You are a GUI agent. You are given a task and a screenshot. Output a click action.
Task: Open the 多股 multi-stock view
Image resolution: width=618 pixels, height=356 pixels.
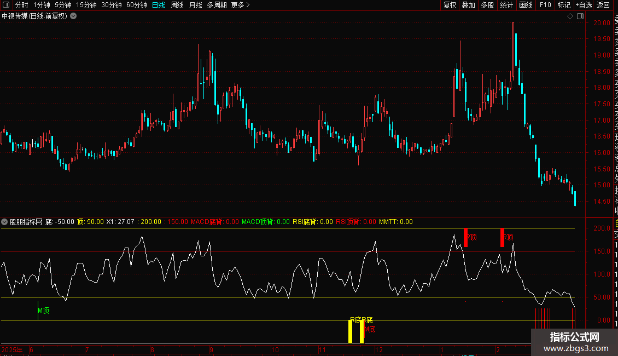point(487,5)
